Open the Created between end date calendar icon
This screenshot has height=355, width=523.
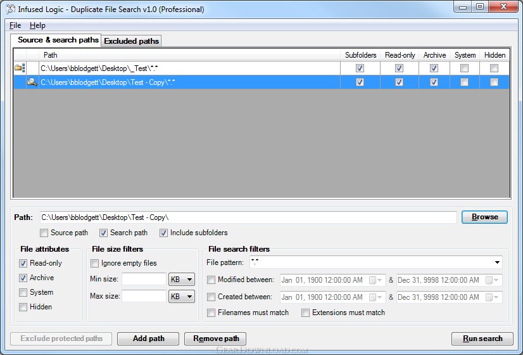click(x=493, y=297)
